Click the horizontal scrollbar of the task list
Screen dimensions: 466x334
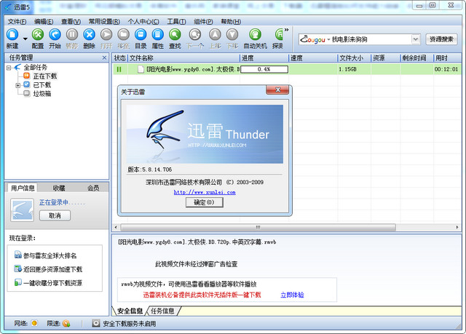point(258,228)
